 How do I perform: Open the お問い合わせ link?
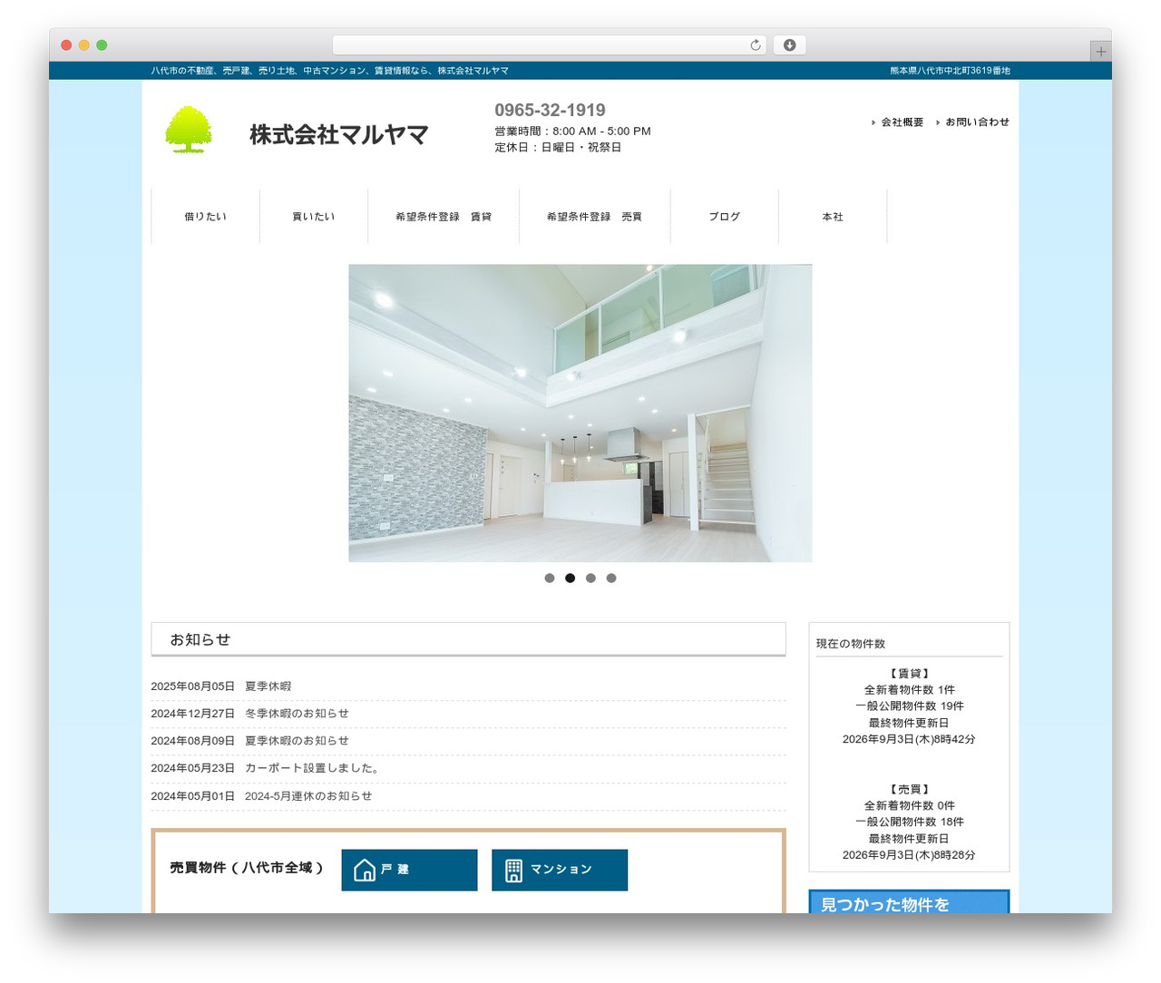point(977,122)
